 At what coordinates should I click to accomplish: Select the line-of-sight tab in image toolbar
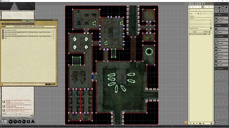tap(203, 7)
